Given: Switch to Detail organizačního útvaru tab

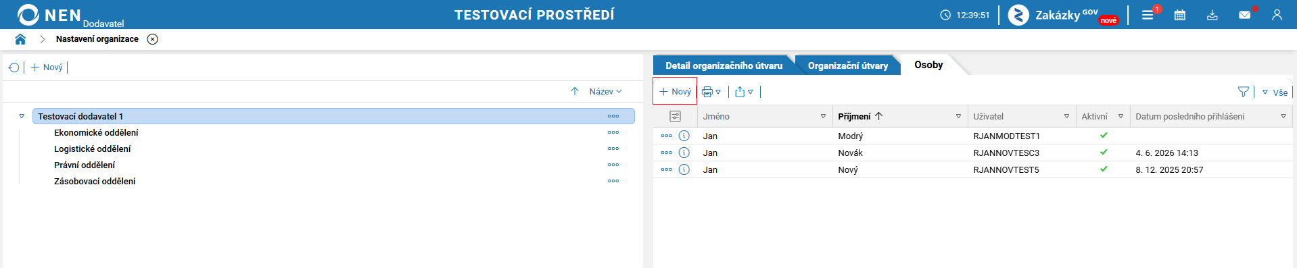Looking at the screenshot, I should click(724, 65).
